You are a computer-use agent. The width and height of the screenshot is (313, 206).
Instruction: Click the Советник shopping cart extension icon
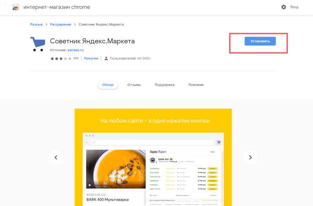pos(38,44)
